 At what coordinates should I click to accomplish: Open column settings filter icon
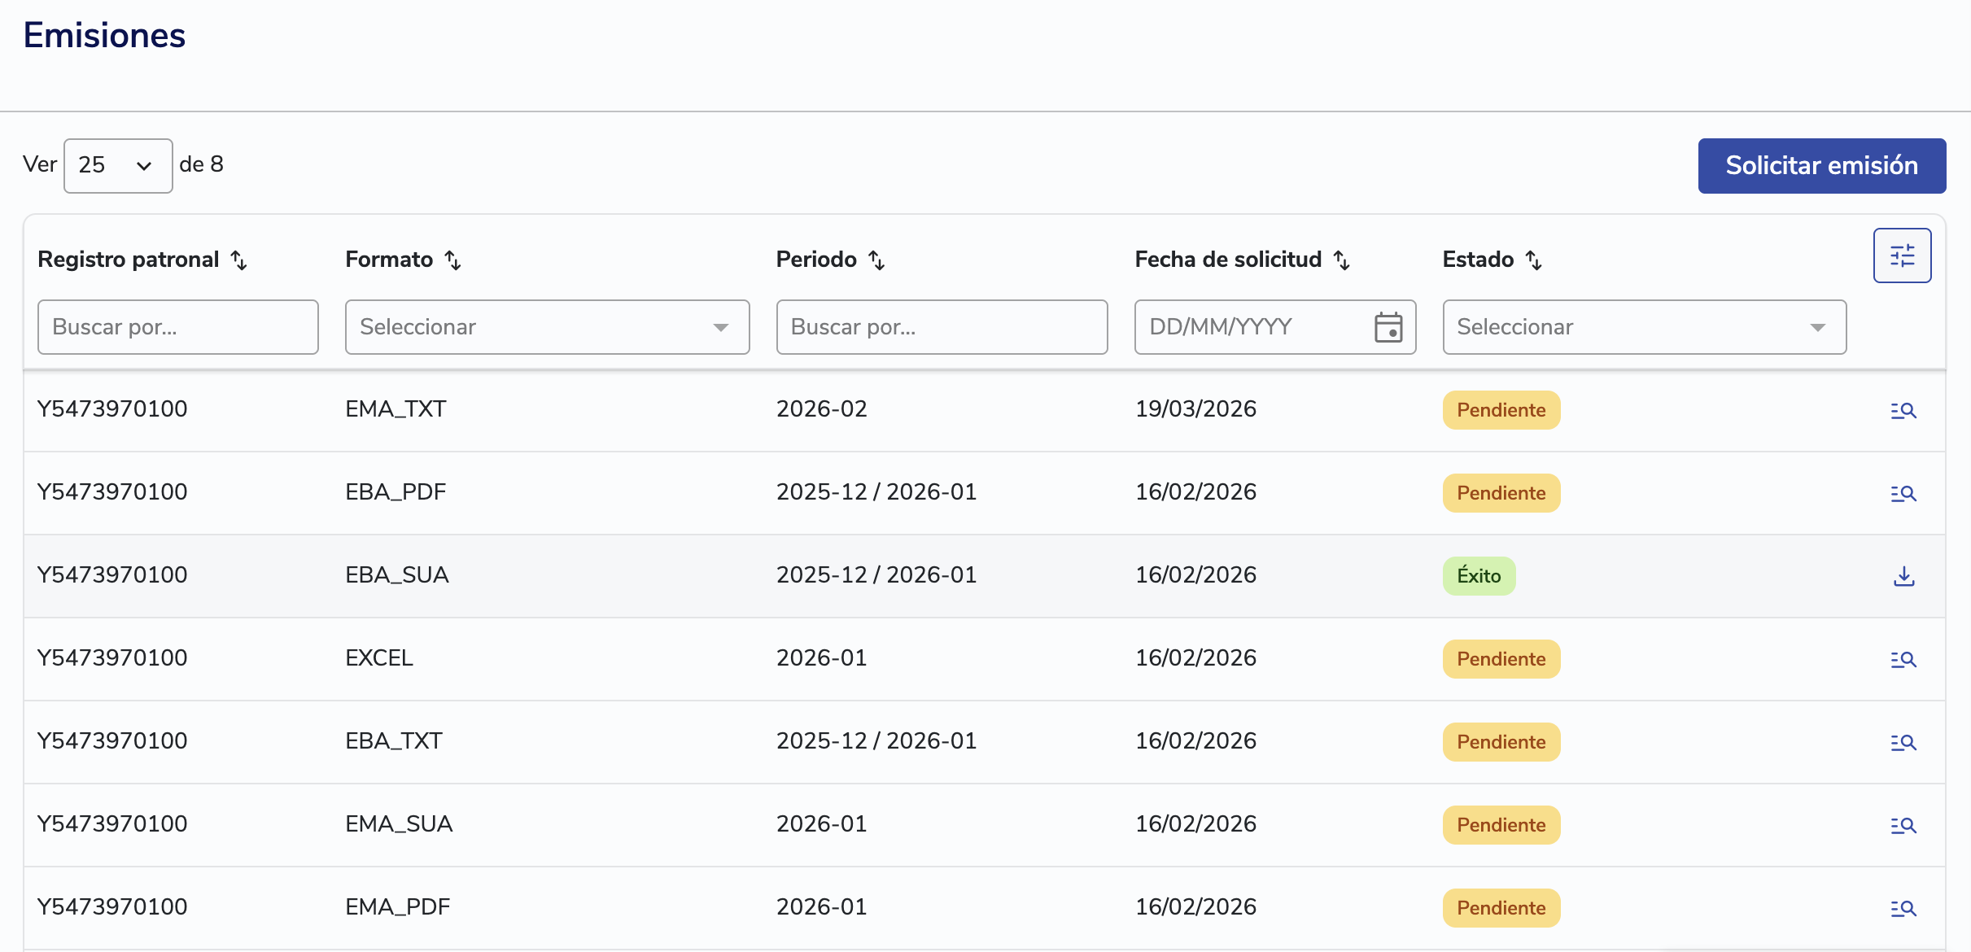point(1901,255)
